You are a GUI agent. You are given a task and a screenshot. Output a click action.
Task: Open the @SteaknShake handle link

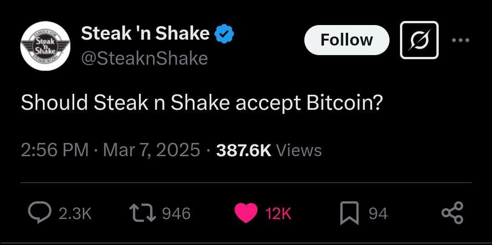144,58
